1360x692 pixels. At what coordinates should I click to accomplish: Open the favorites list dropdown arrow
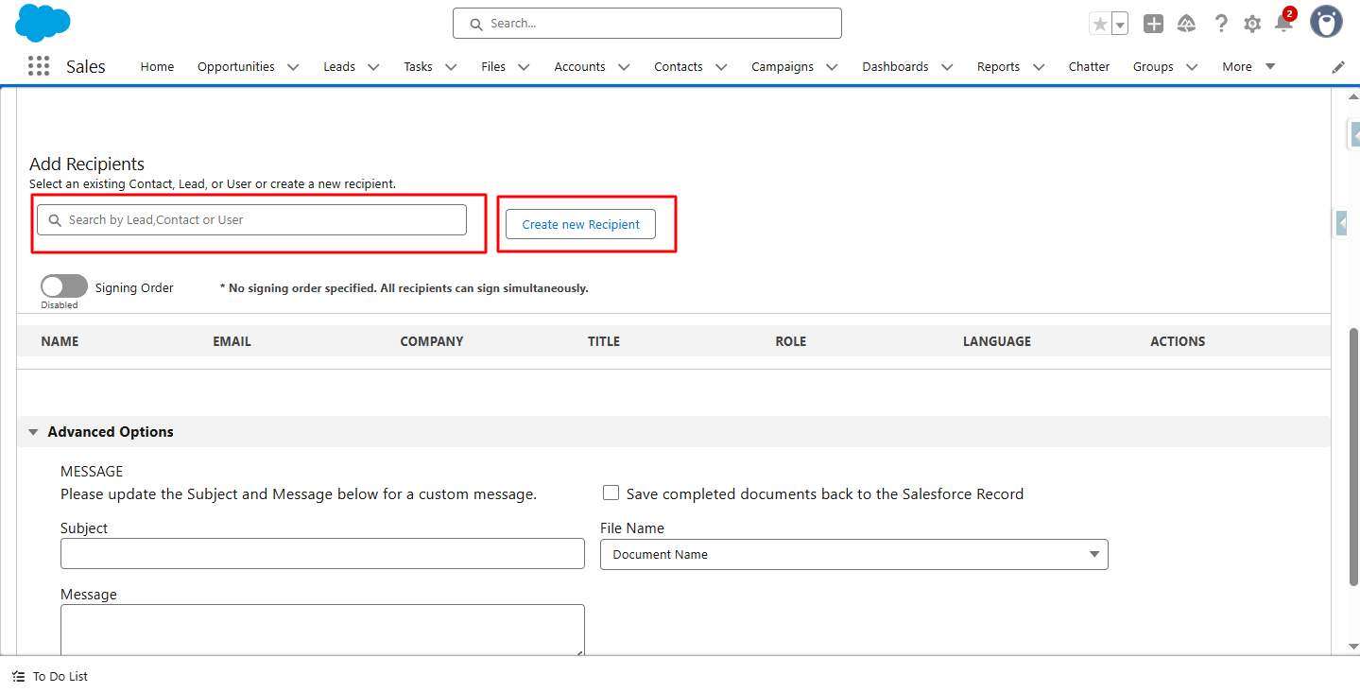(1120, 25)
